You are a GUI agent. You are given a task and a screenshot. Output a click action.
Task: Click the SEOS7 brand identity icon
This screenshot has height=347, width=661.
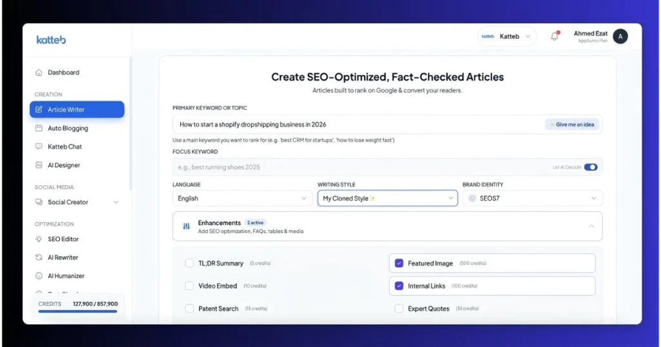472,199
